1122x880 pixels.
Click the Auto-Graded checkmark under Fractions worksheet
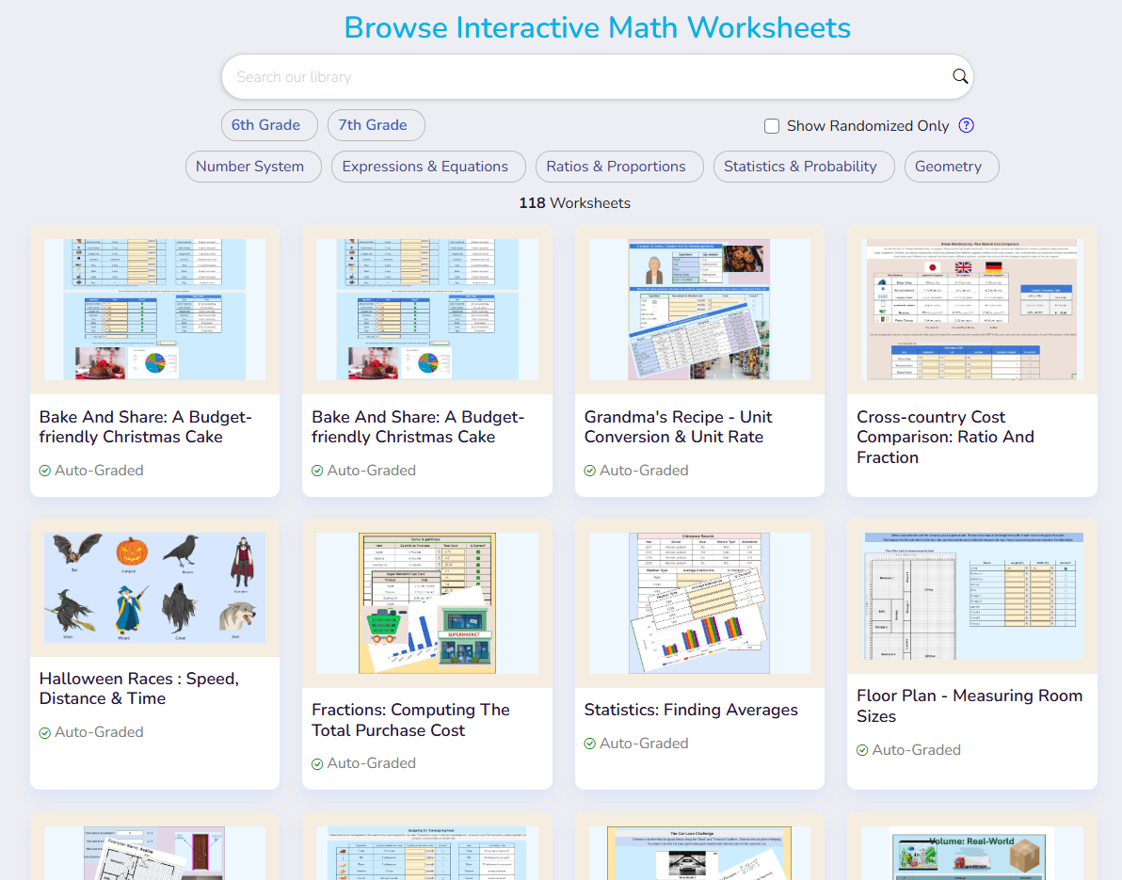coord(317,762)
